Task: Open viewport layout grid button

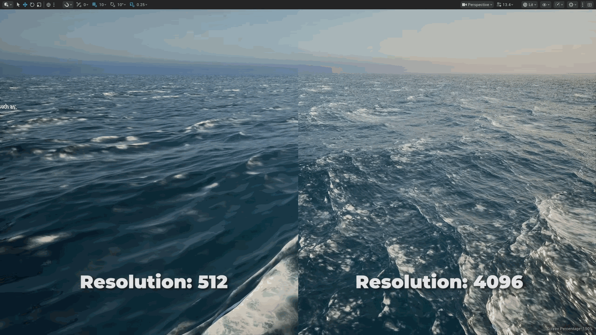Action: [590, 4]
